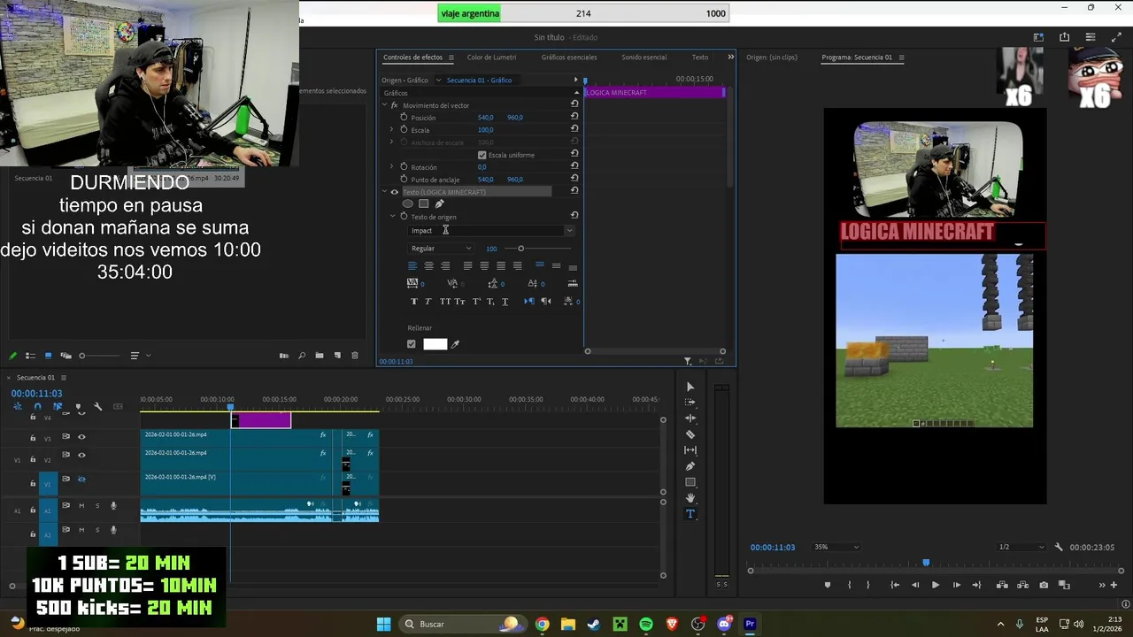Open the 35% zoom level dropdown
This screenshot has height=637, width=1133.
pos(836,547)
